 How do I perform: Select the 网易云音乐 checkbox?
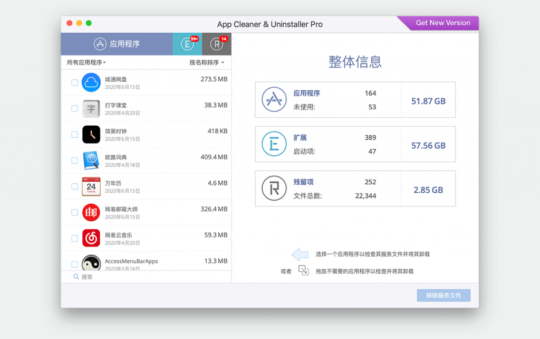coord(74,238)
